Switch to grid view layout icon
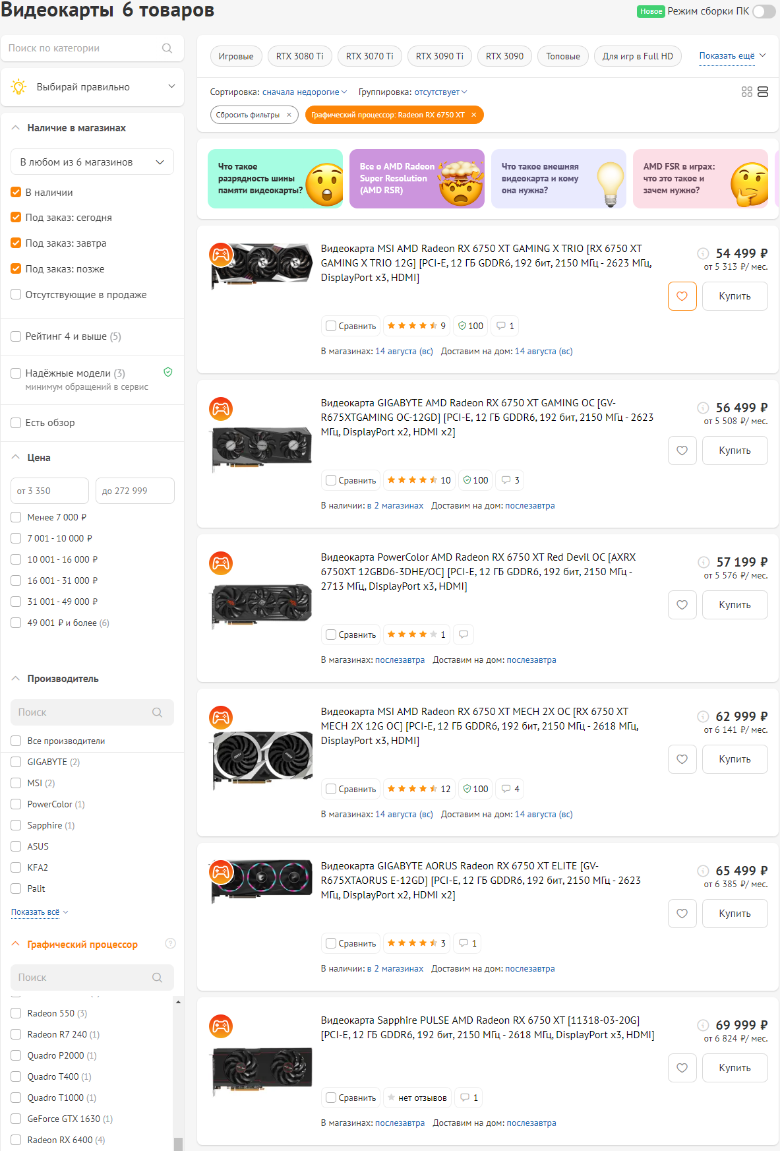Screen dimensions: 780x1151 (x=746, y=92)
